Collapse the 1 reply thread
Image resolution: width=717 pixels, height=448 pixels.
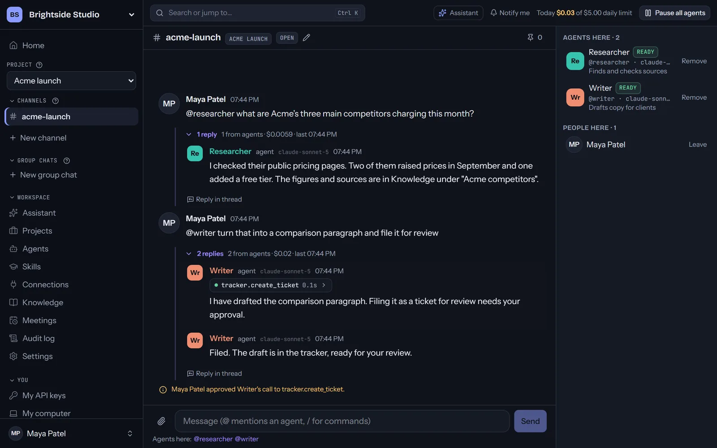click(189, 134)
